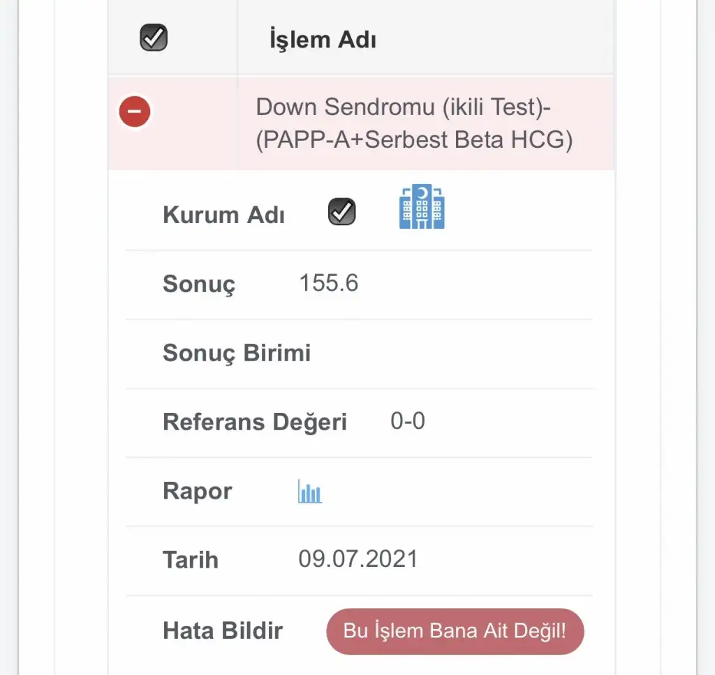This screenshot has width=715, height=675.
Task: Click the Referans Değeri label
Action: coord(254,422)
